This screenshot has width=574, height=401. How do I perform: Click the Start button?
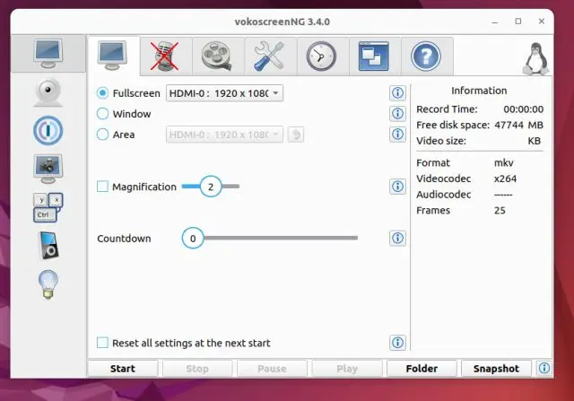(123, 369)
